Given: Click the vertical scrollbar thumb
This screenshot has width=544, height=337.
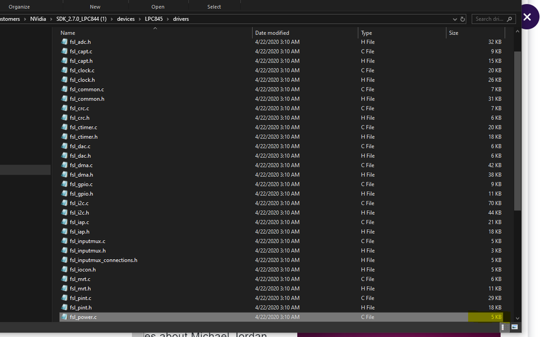Looking at the screenshot, I should [517, 131].
